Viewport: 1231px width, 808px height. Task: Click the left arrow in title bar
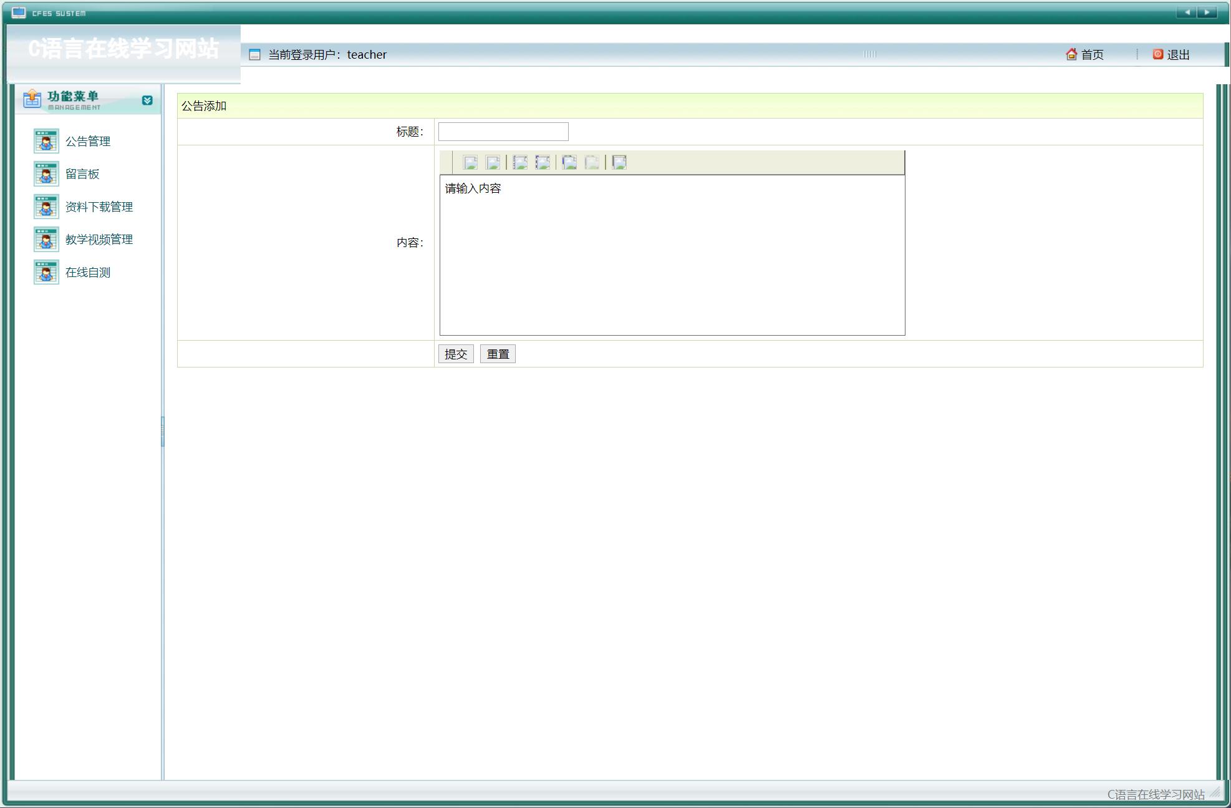tap(1187, 12)
